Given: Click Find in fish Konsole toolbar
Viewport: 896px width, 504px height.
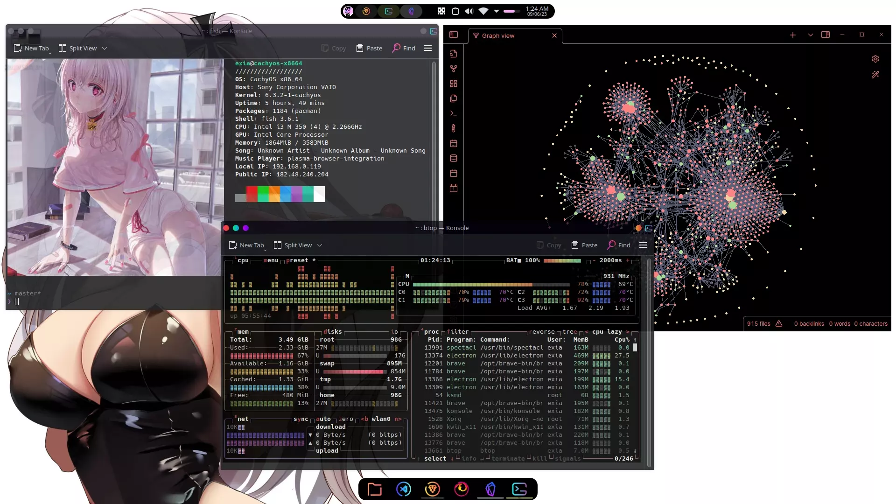Looking at the screenshot, I should tap(404, 48).
